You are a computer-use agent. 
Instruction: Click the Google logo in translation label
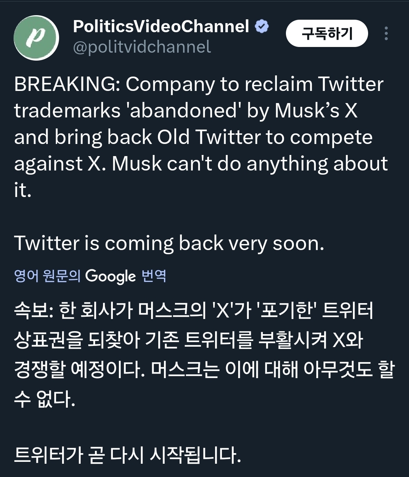[x=110, y=276]
